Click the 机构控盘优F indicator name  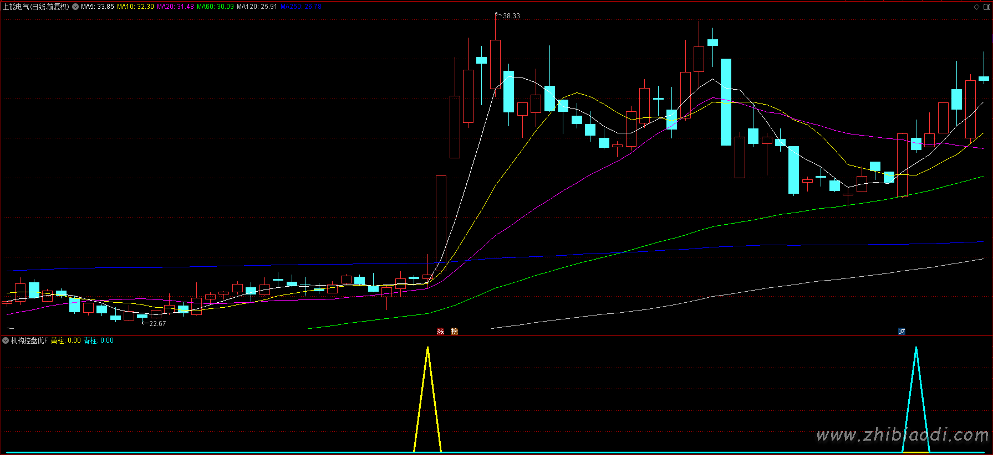point(29,340)
